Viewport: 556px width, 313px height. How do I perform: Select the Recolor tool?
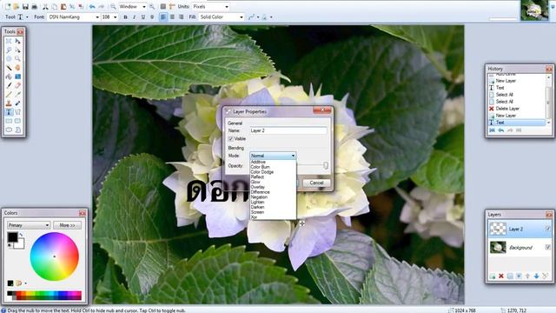click(17, 103)
